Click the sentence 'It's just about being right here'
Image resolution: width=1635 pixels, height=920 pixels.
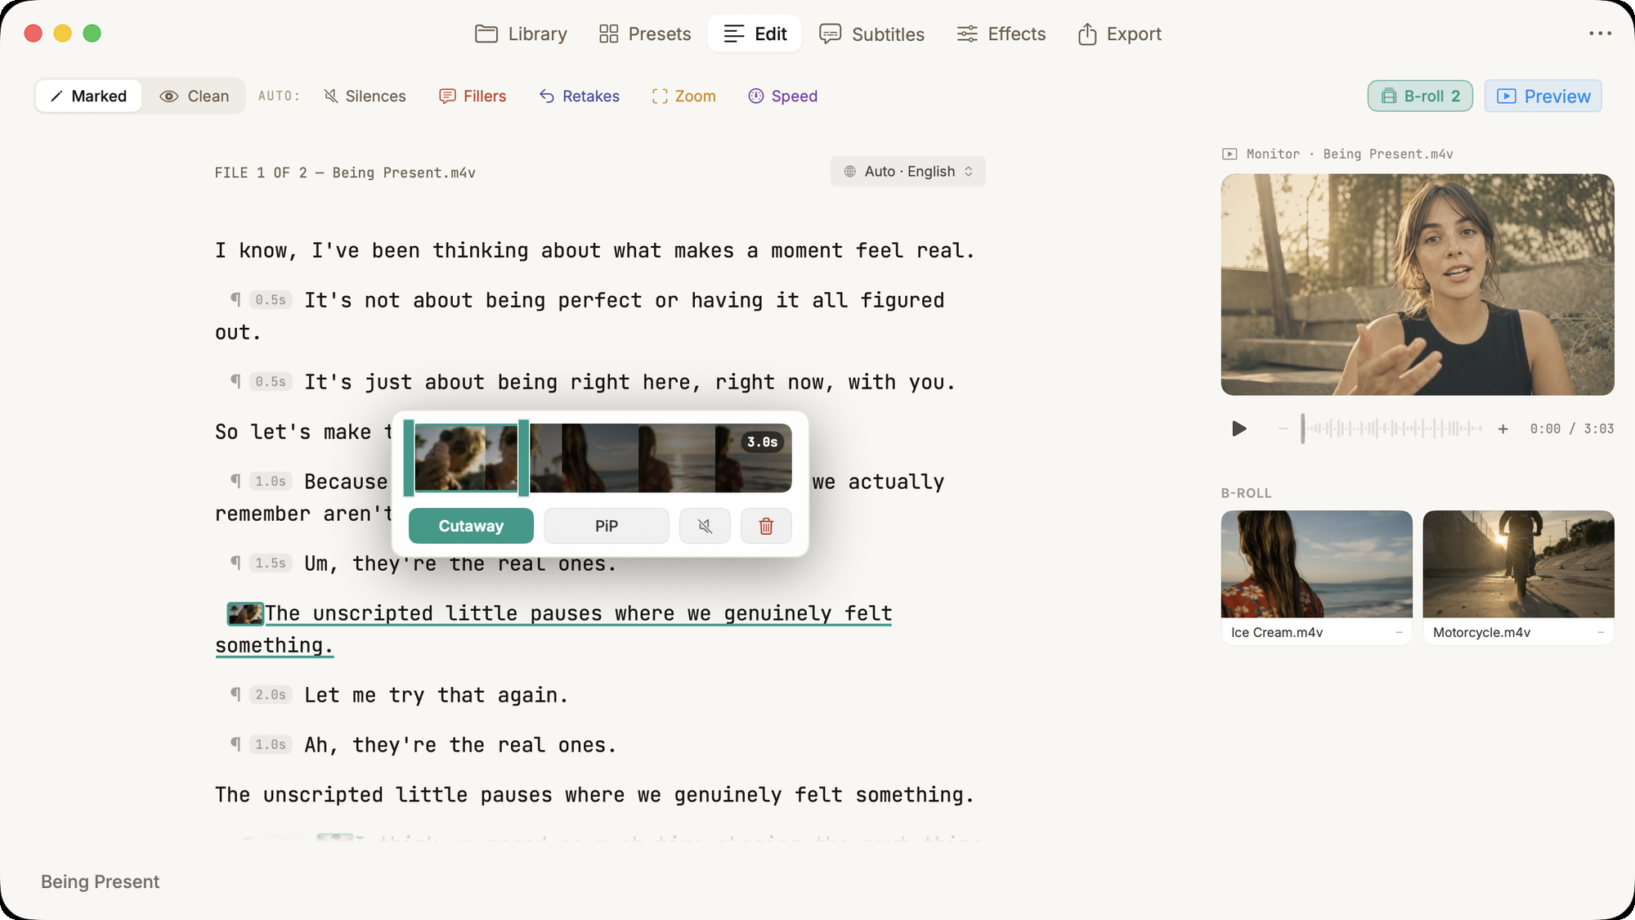click(629, 382)
